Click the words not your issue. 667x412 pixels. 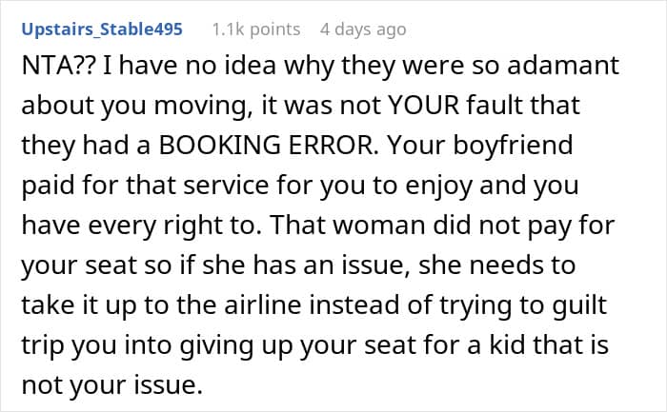coord(111,385)
